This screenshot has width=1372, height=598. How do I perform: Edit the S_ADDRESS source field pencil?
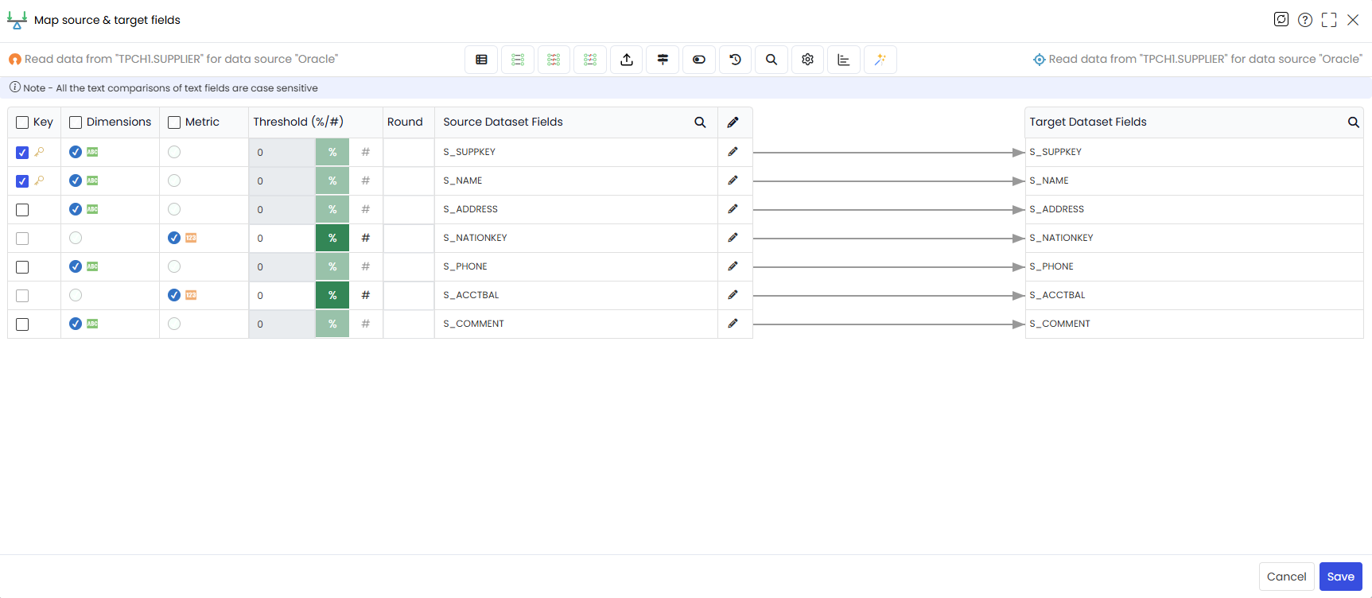733,209
